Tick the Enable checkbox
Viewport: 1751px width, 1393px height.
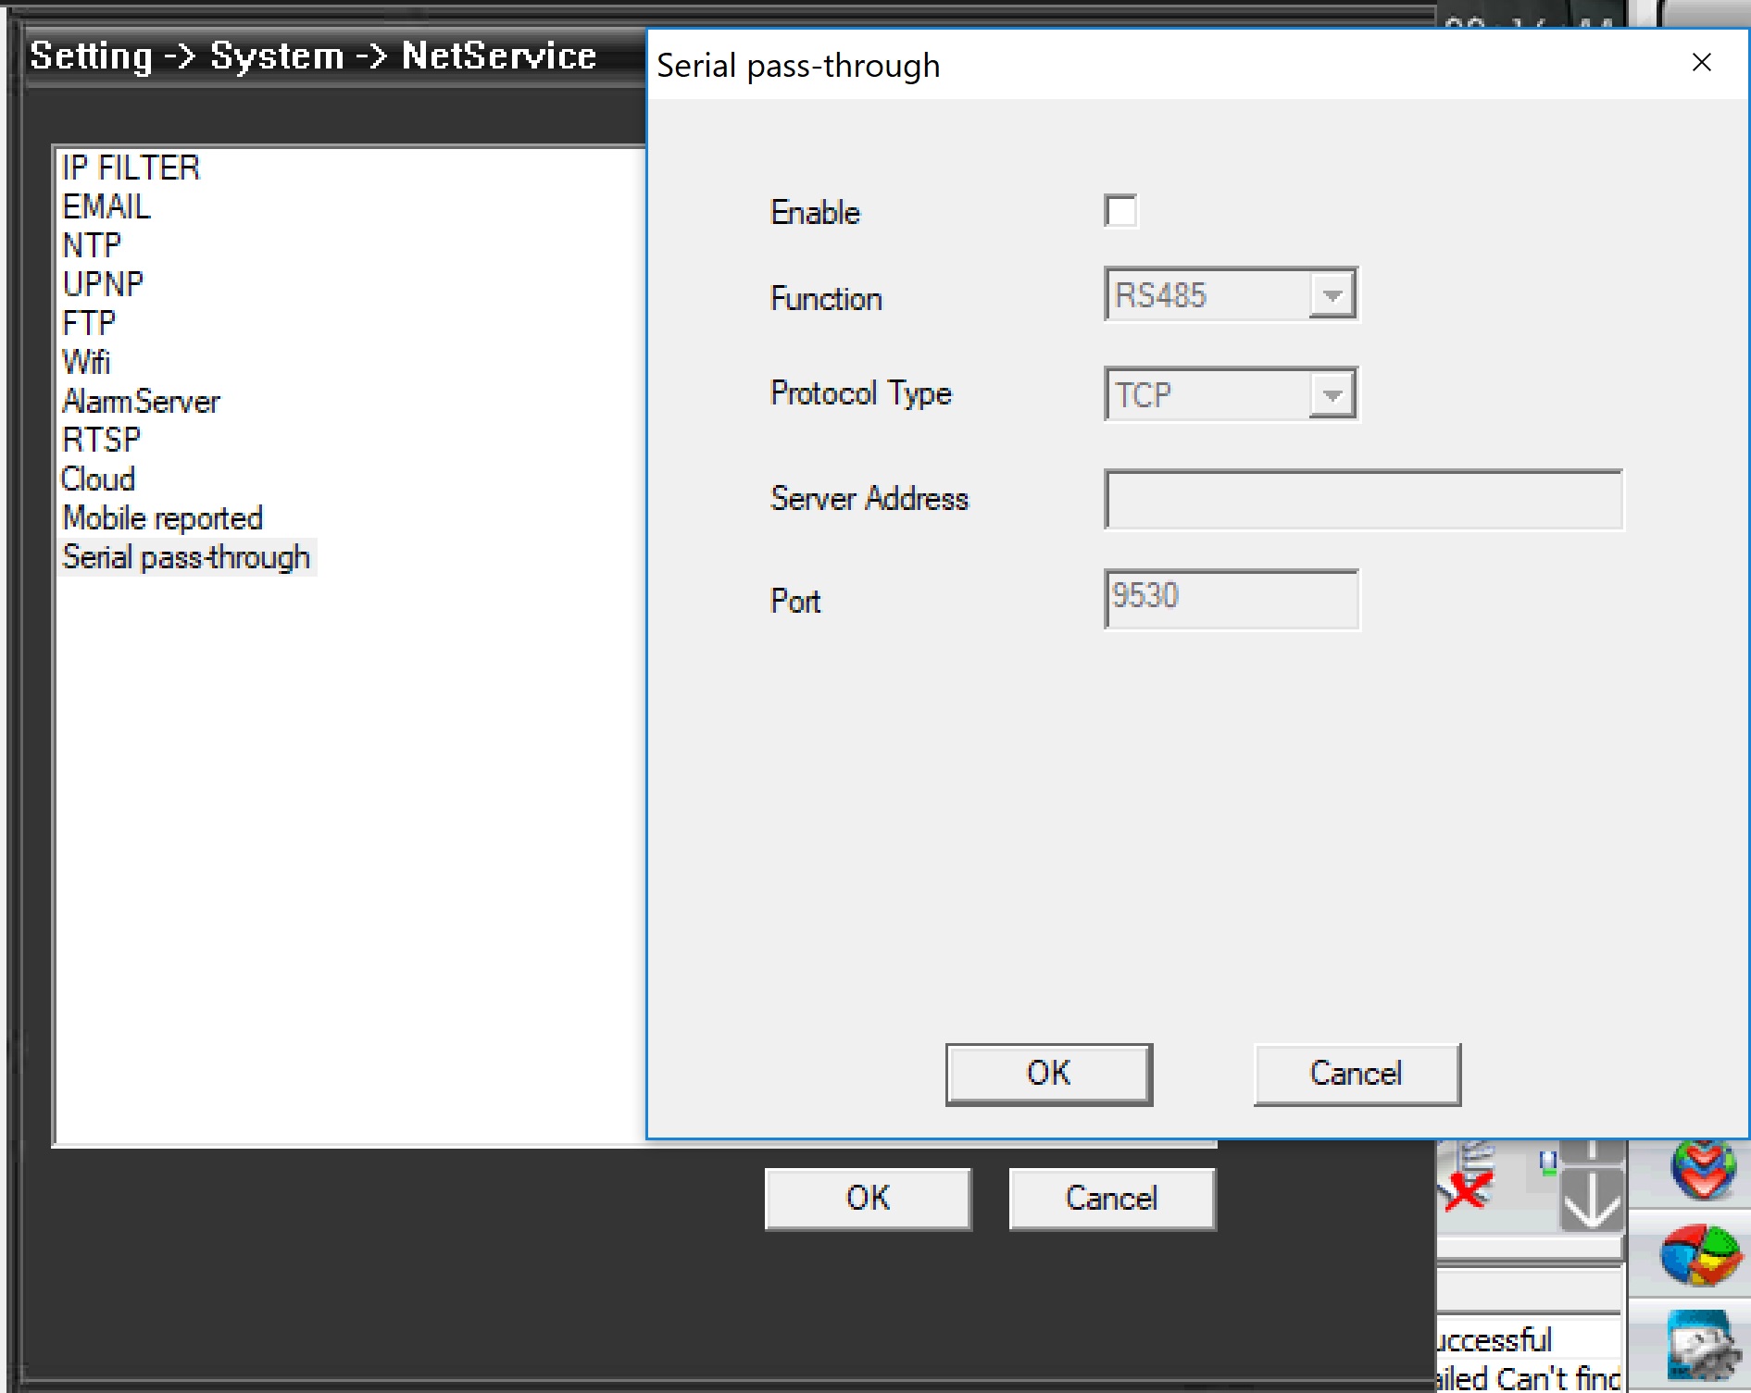pyautogui.click(x=1120, y=212)
